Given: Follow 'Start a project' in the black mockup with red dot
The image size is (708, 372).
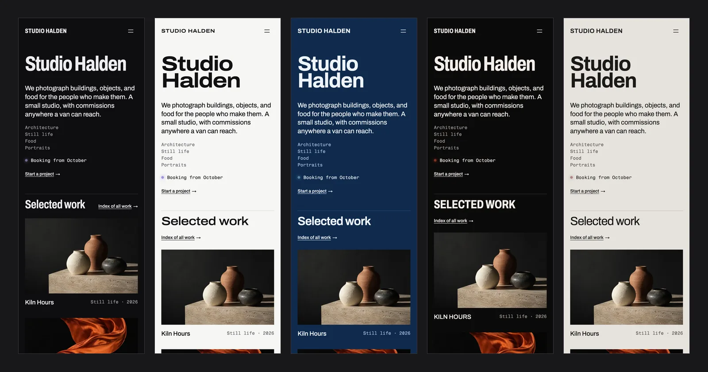Looking at the screenshot, I should [451, 174].
